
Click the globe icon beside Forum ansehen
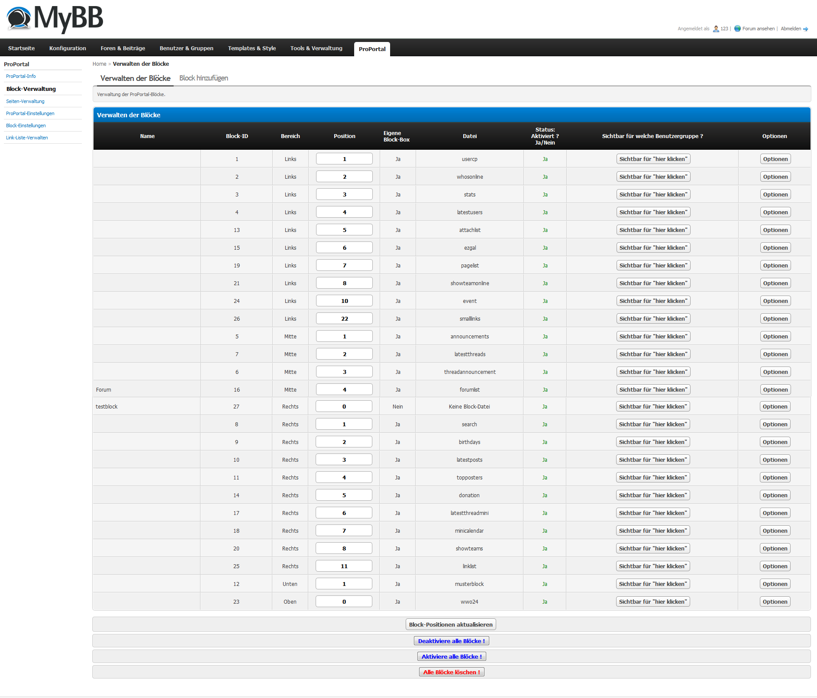pos(737,29)
